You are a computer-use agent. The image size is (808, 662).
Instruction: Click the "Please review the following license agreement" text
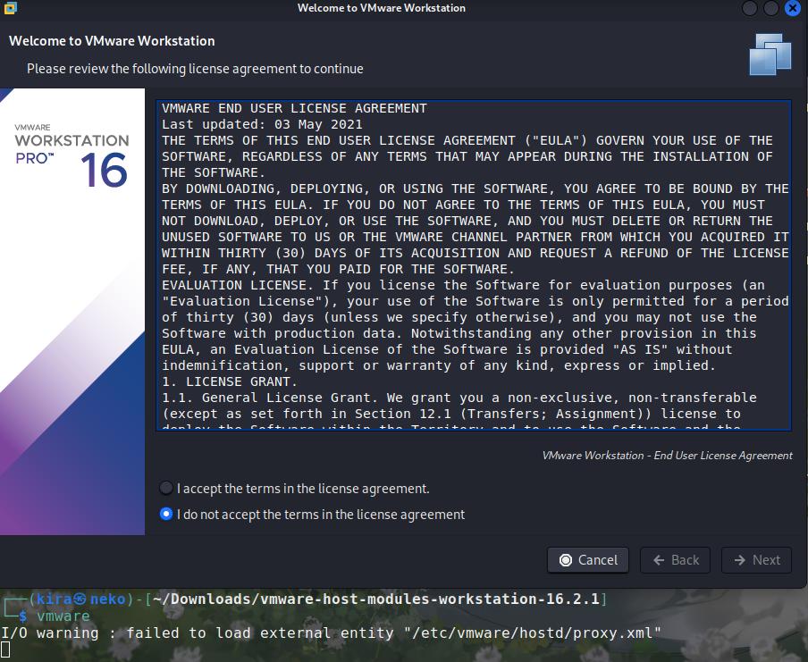point(195,69)
